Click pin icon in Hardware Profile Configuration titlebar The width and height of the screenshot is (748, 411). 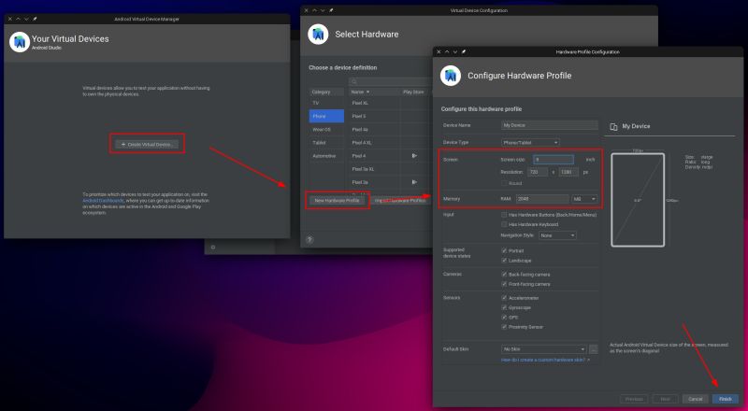tap(464, 51)
